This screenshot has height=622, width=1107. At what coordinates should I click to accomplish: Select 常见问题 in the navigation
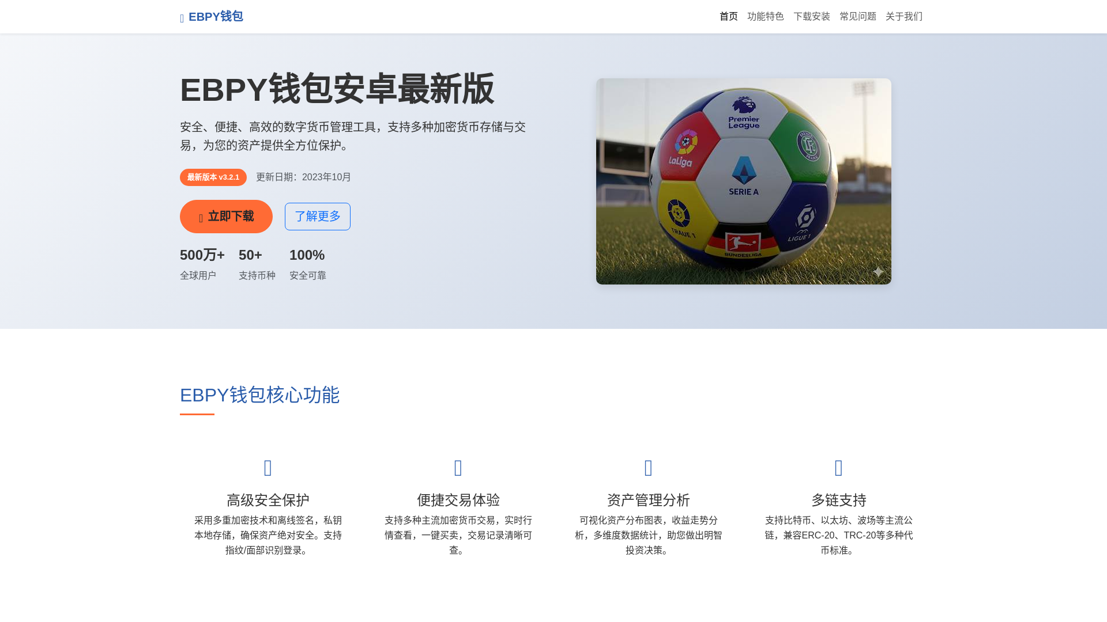858,17
